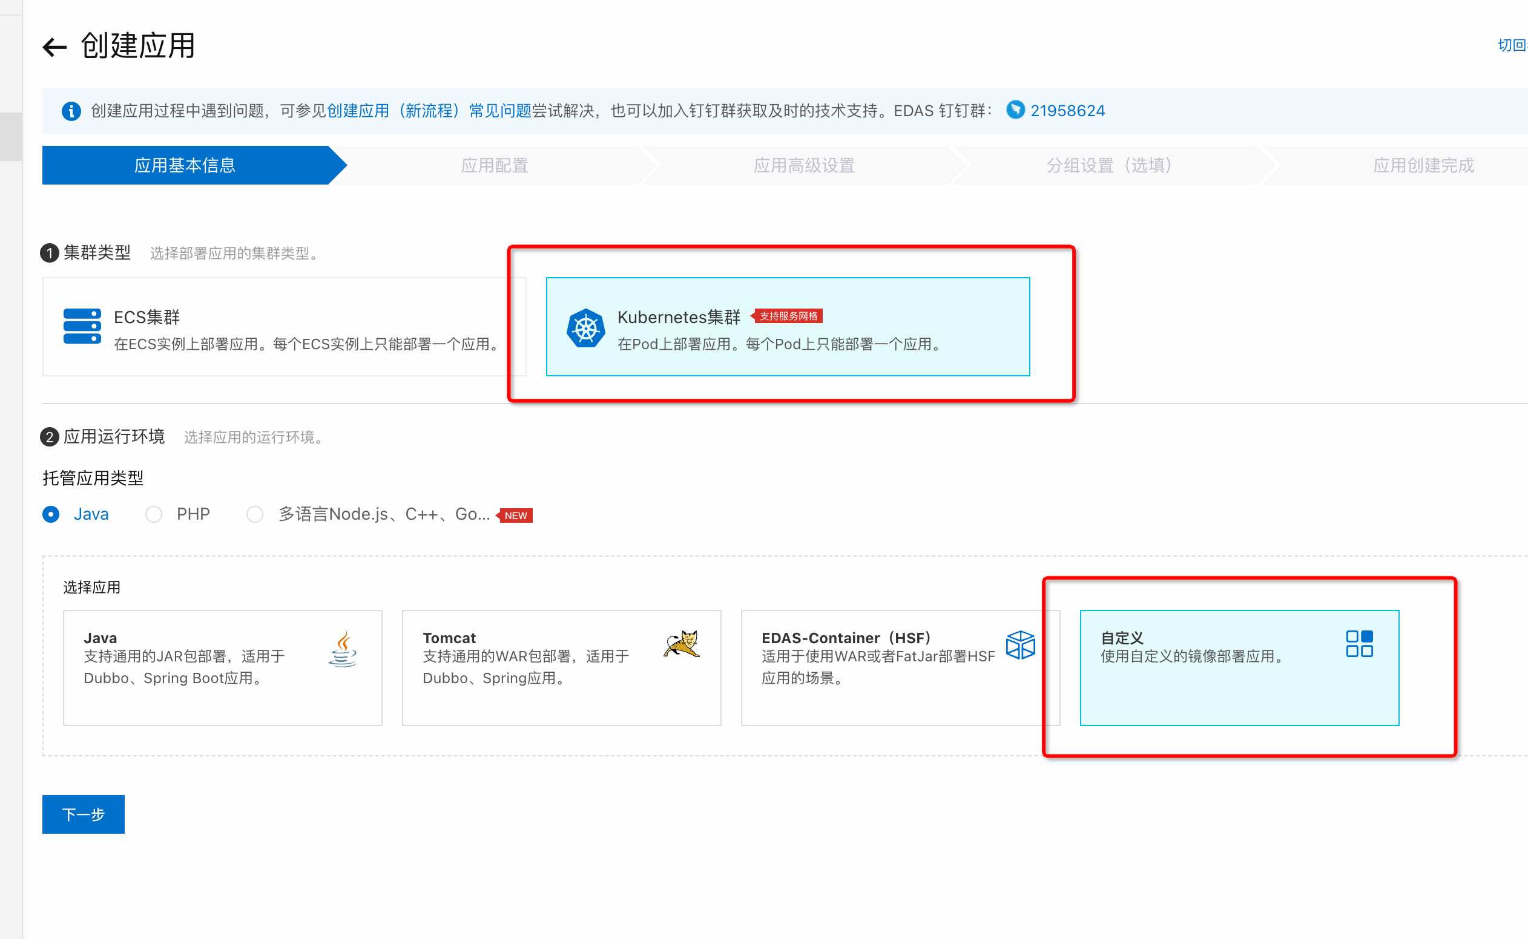Click the 应用运行环境 section heading

(114, 437)
